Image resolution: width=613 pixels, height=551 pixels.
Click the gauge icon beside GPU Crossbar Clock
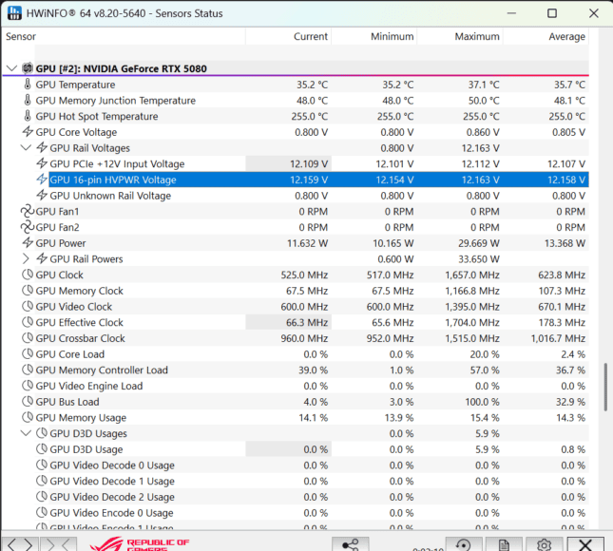coord(28,337)
